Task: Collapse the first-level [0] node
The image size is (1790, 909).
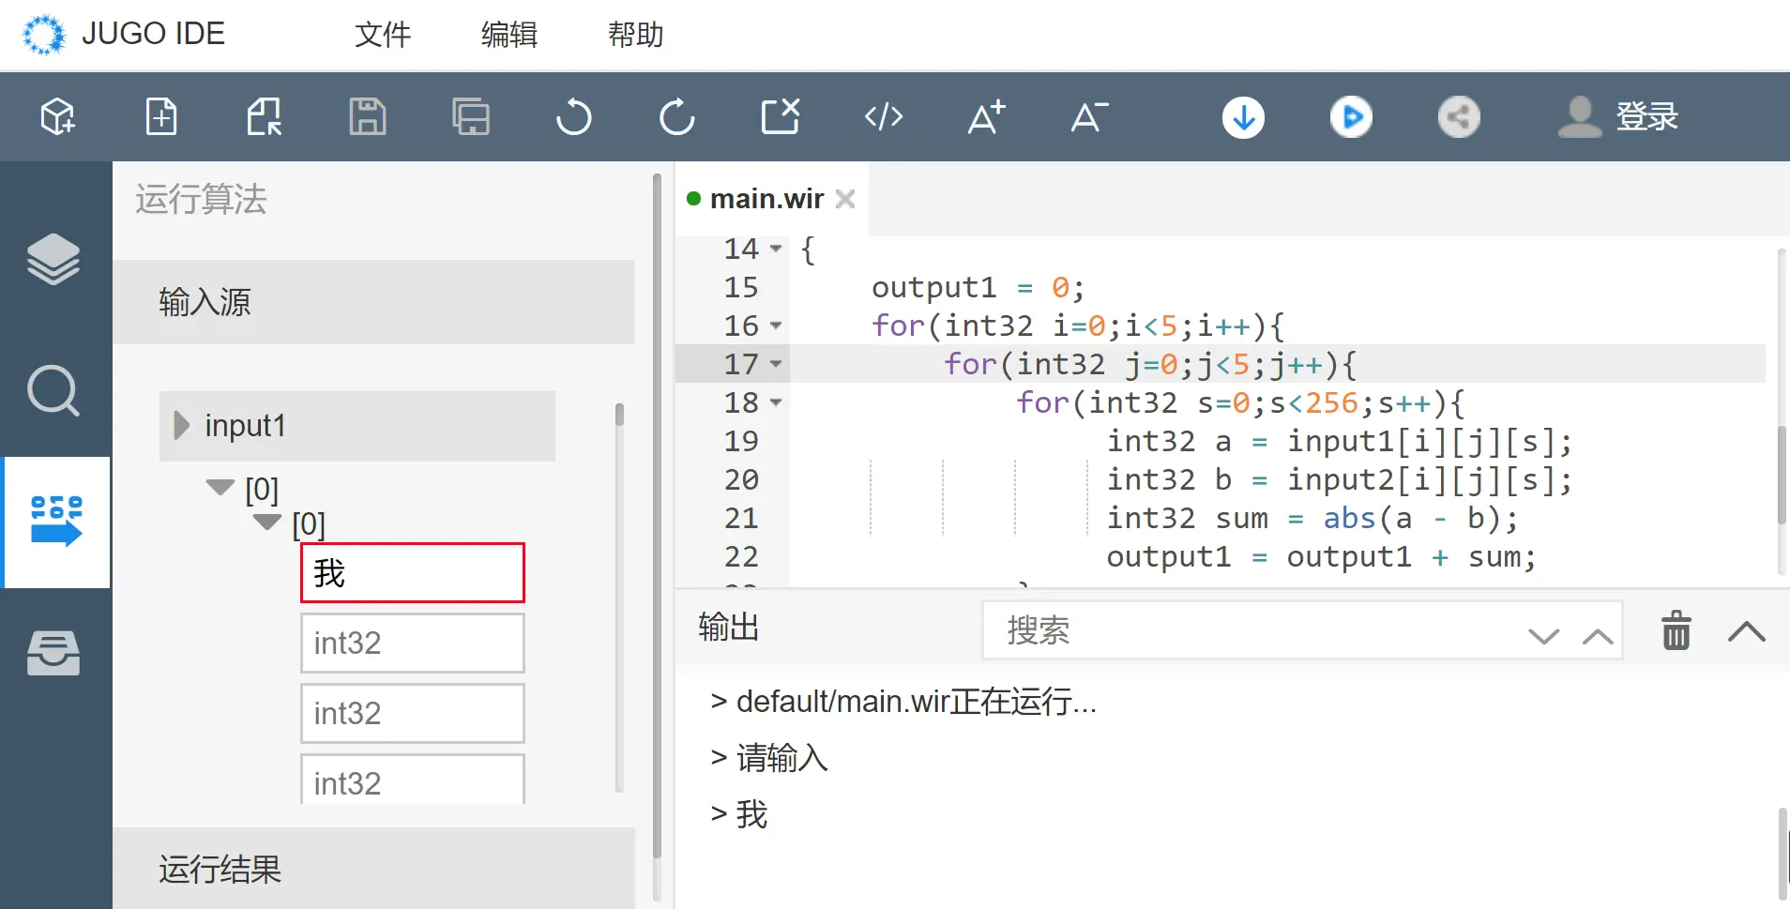Action: tap(220, 487)
